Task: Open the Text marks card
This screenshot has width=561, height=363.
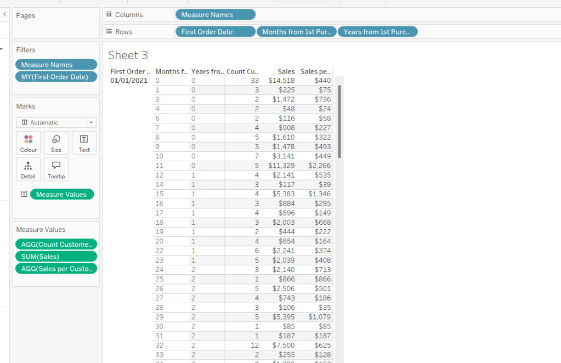Action: point(84,143)
